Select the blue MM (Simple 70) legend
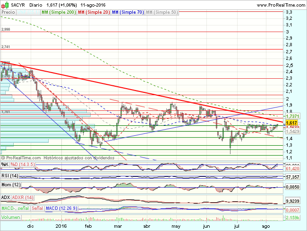Image resolution: width=307 pixels, height=231 pixels. [128, 11]
